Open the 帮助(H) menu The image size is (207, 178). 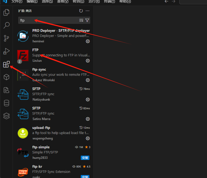(x=125, y=2)
